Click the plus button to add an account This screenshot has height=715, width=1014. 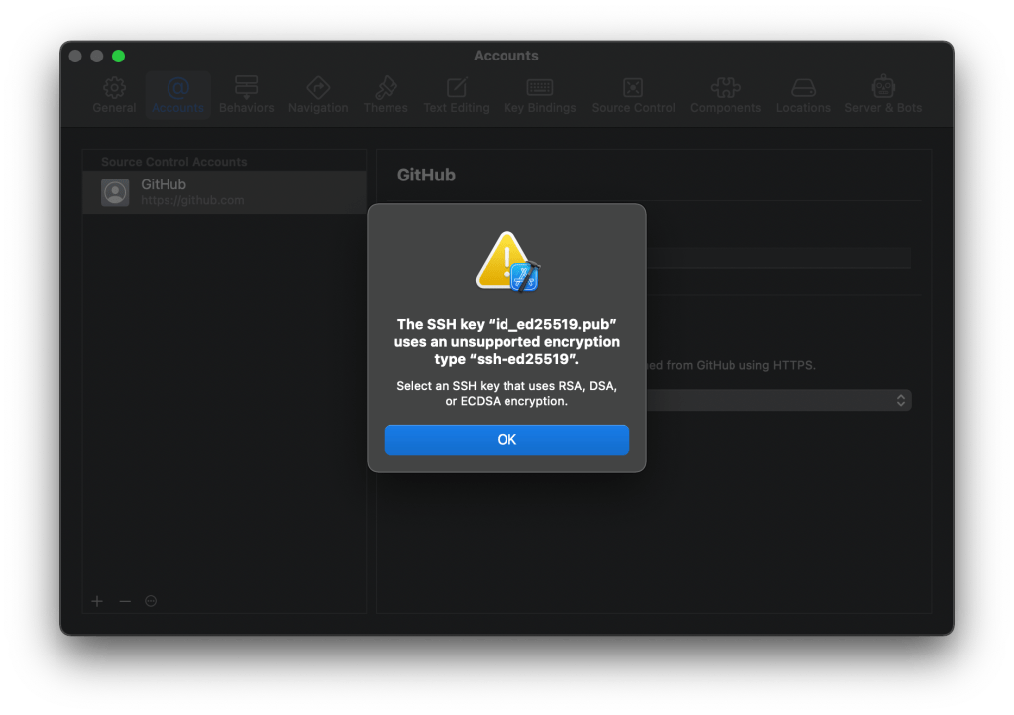(x=97, y=601)
